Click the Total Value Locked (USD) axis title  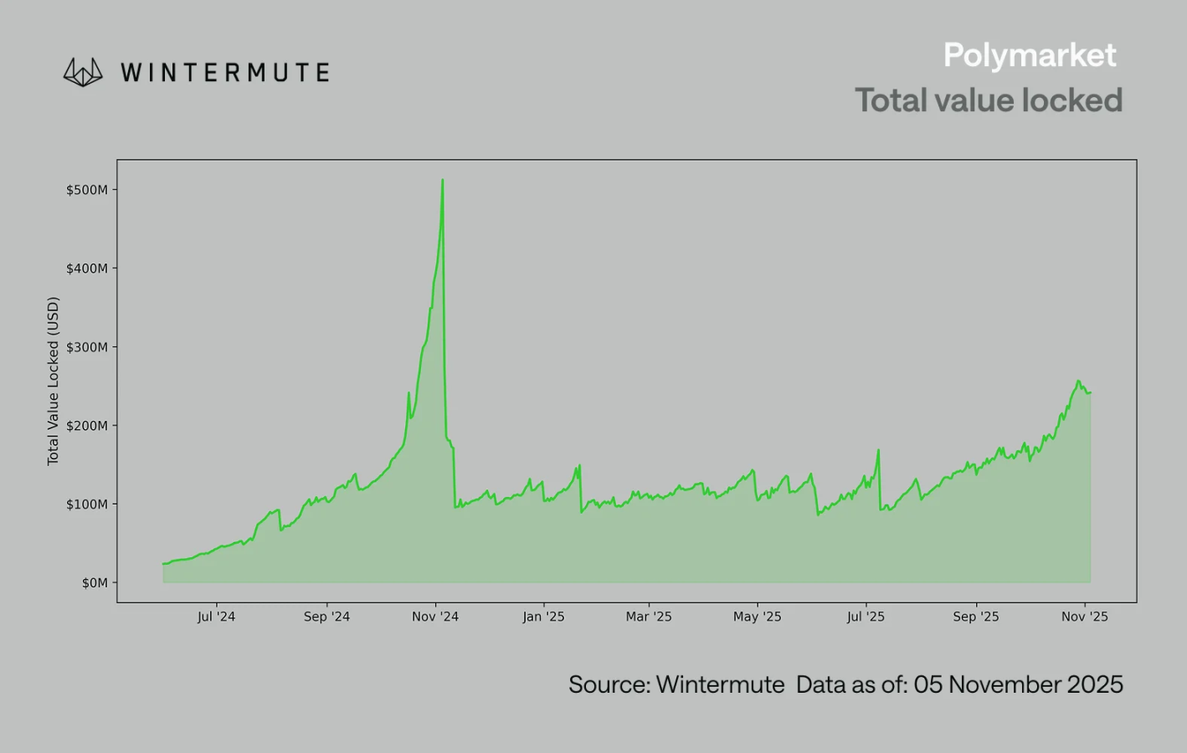click(x=54, y=381)
